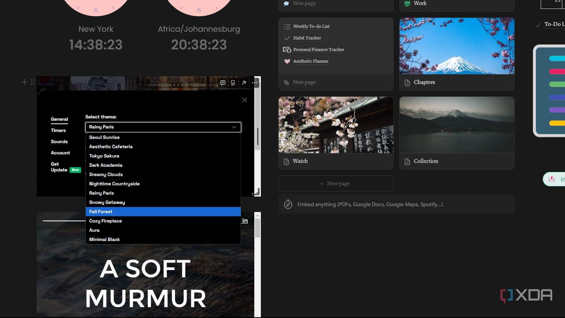This screenshot has width=565, height=318.
Task: Close the theme settings dialog
Action: pos(245,100)
